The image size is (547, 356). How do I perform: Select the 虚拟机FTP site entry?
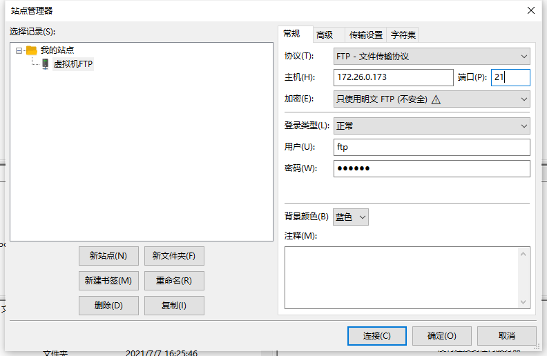coord(73,64)
